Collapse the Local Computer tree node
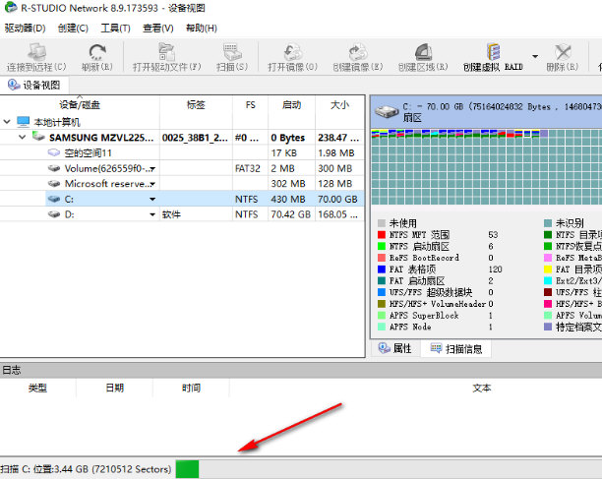 [x=7, y=122]
